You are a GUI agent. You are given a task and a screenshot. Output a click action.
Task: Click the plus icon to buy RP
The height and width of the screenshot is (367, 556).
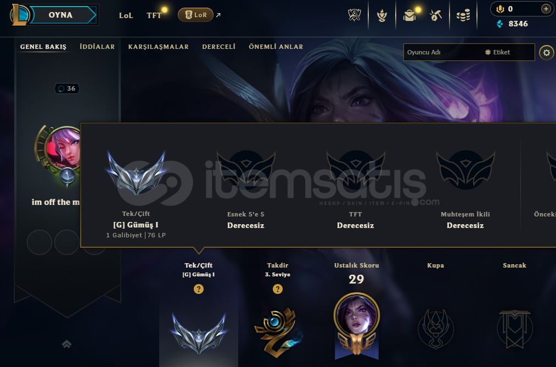546,9
